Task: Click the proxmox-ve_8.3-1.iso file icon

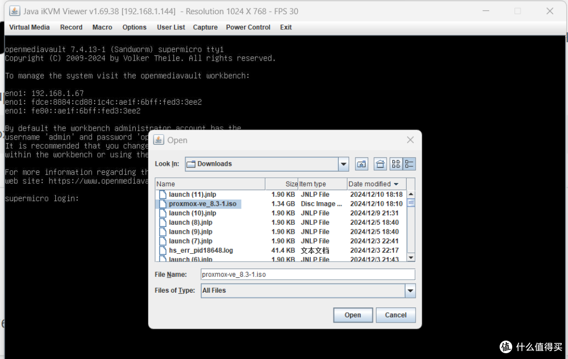Action: pos(163,204)
